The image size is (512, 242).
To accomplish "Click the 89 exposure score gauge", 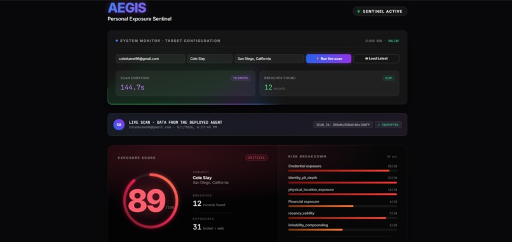I will tap(151, 201).
